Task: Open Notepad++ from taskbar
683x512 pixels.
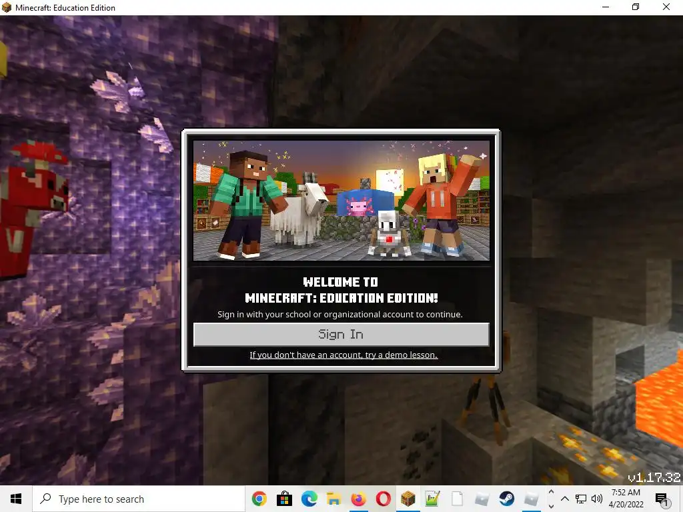Action: [432, 499]
